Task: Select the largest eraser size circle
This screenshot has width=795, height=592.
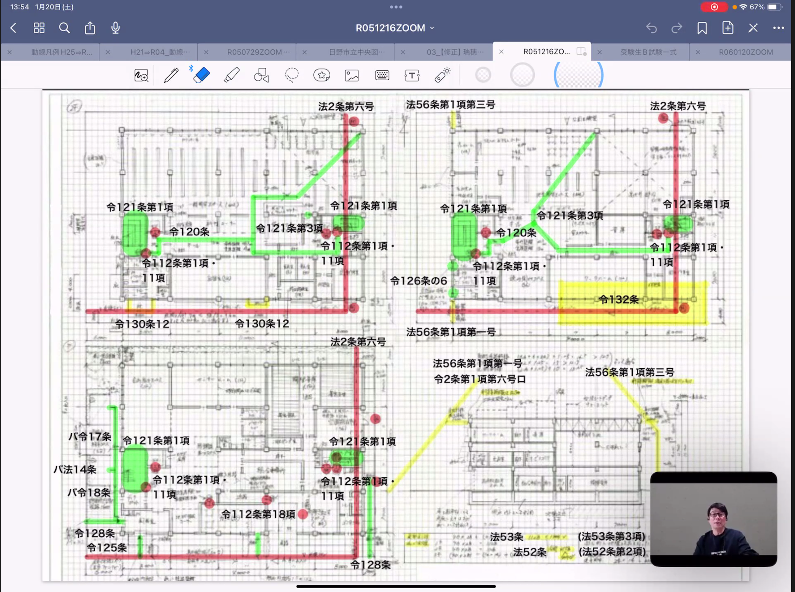Action: coord(578,75)
